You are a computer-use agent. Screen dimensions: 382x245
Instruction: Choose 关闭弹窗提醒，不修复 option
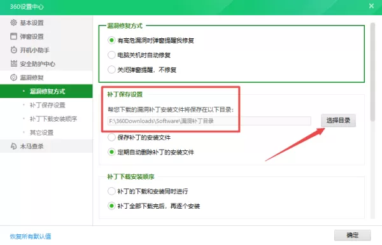tap(111, 69)
